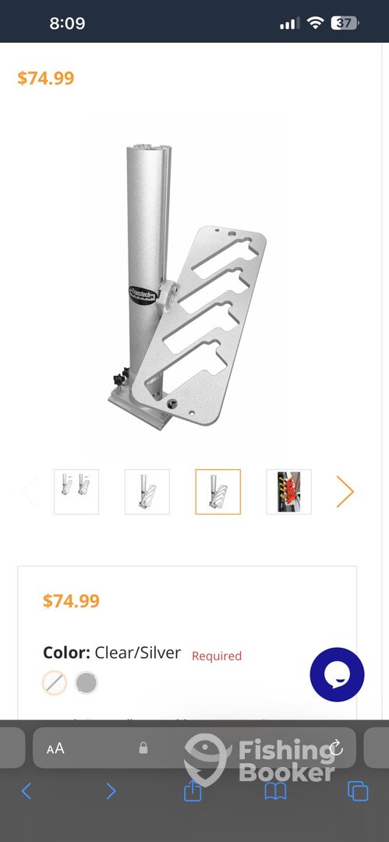Open the bookmarks book icon
The width and height of the screenshot is (389, 842).
[275, 791]
